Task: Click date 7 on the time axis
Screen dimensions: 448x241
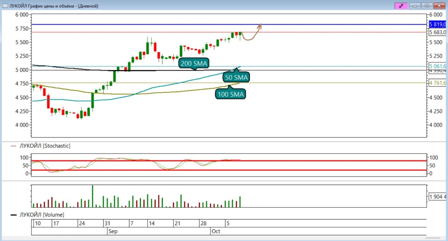Action: coord(132,224)
